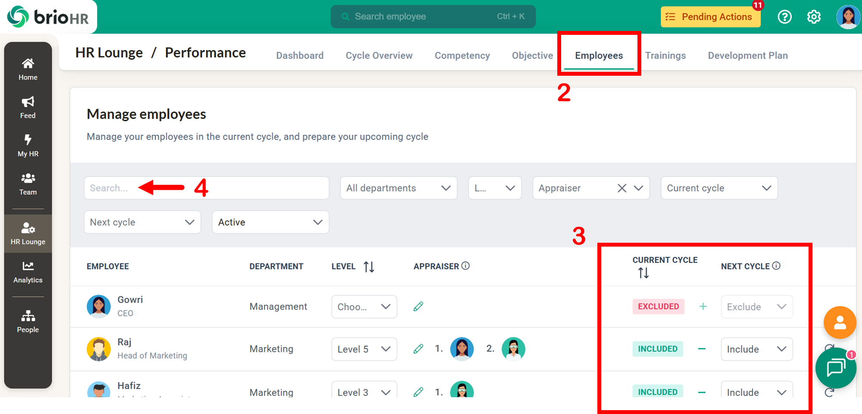862x414 pixels.
Task: Go to People in the sidebar
Action: pyautogui.click(x=28, y=321)
